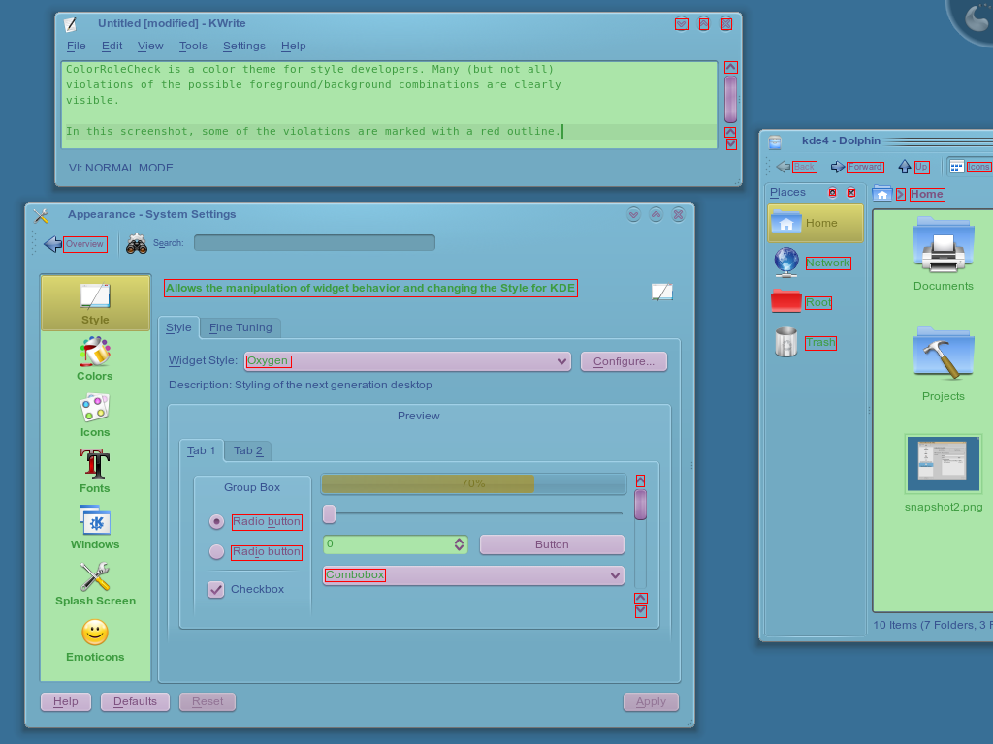
Task: Click the Search field in System Settings
Action: coord(315,243)
